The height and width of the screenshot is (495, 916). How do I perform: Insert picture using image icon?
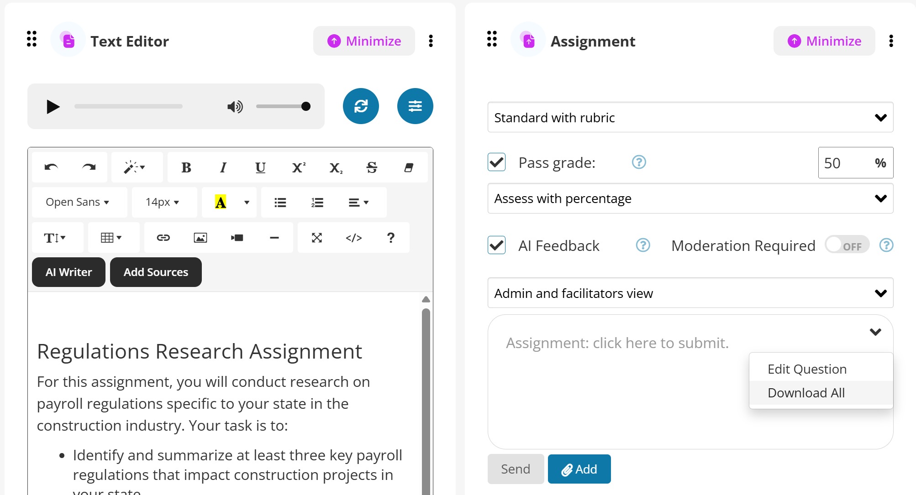(200, 238)
